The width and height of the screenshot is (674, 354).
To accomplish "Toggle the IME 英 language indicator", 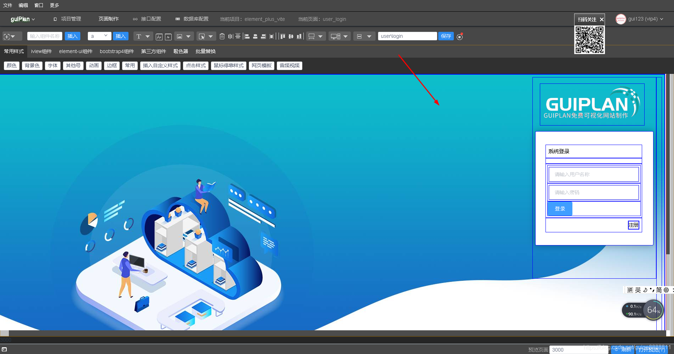I will [638, 290].
